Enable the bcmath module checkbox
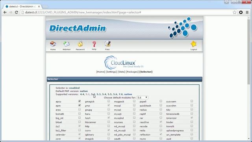252x142 pixels. 80,114
